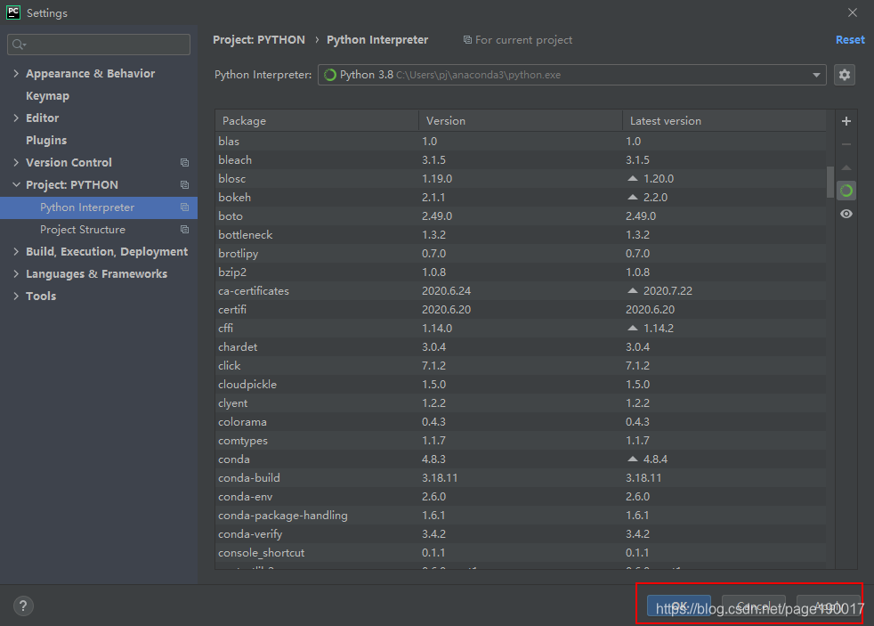Image resolution: width=874 pixels, height=626 pixels.
Task: Expand the Tools section
Action: pyautogui.click(x=16, y=297)
